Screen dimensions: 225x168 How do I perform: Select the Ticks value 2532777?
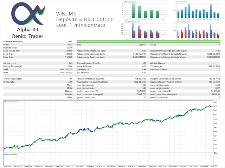142,45
